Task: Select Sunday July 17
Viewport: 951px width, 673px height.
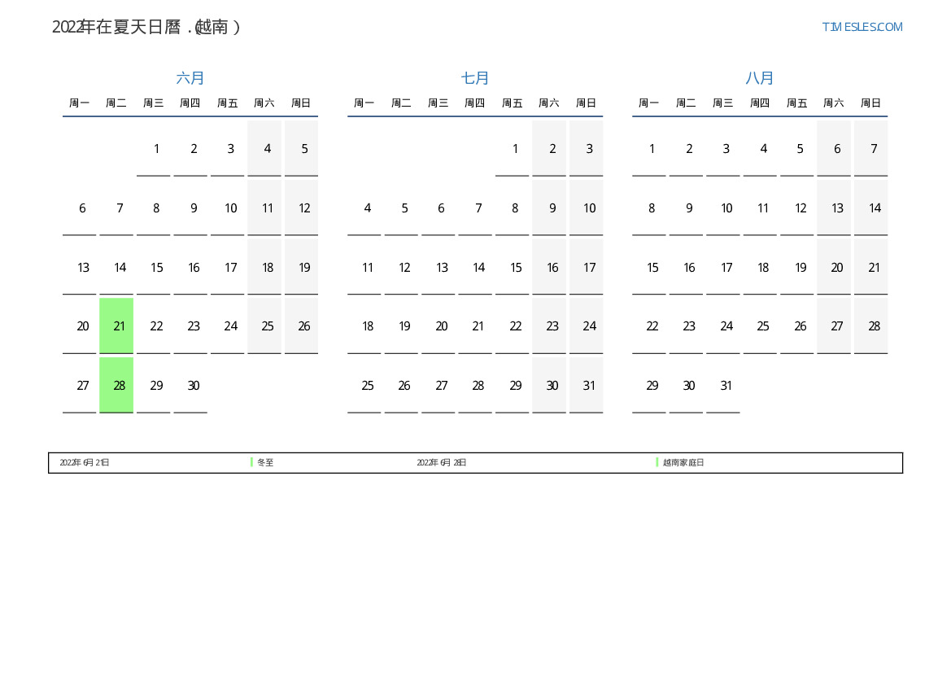Action: tap(586, 268)
